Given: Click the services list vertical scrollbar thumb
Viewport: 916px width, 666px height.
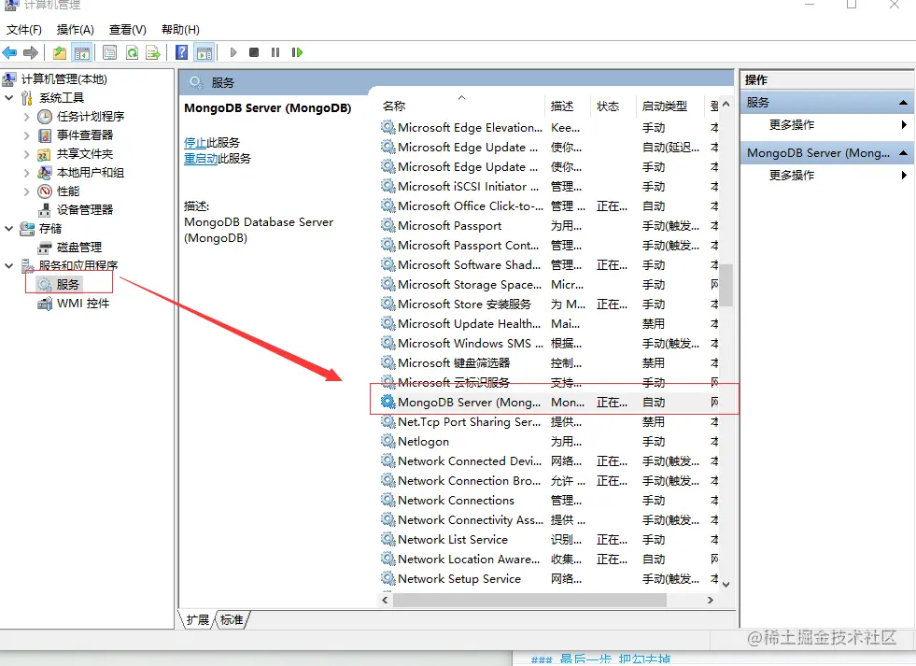Looking at the screenshot, I should pos(726,285).
